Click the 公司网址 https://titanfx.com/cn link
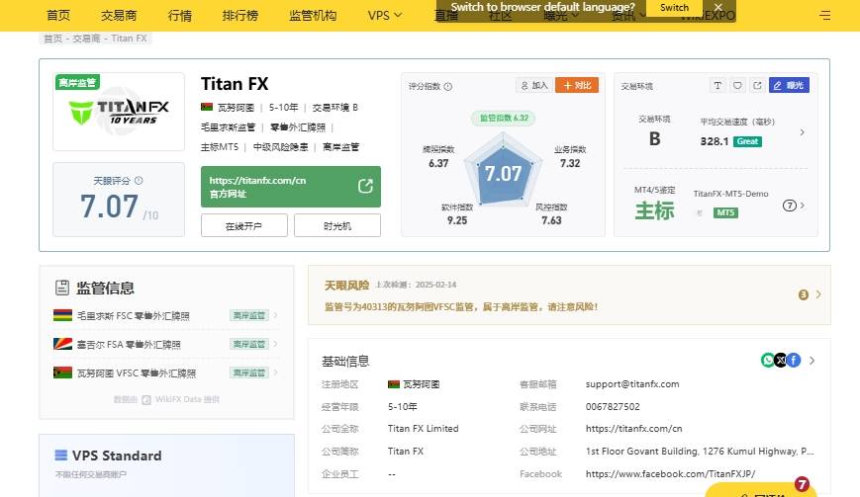860x497 pixels. (x=634, y=429)
